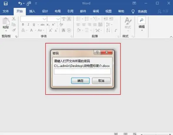Select the 视图 tab

click(109, 11)
